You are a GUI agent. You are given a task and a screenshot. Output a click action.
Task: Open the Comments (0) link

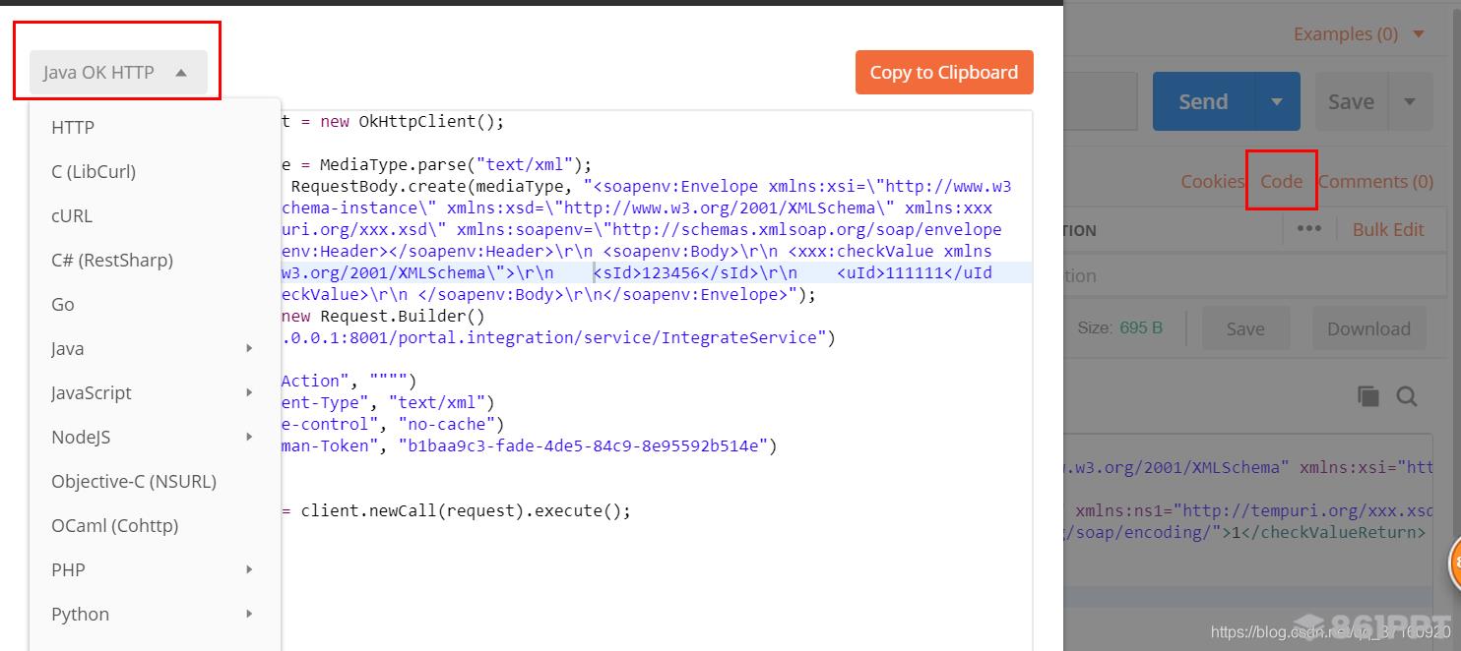pos(1375,181)
